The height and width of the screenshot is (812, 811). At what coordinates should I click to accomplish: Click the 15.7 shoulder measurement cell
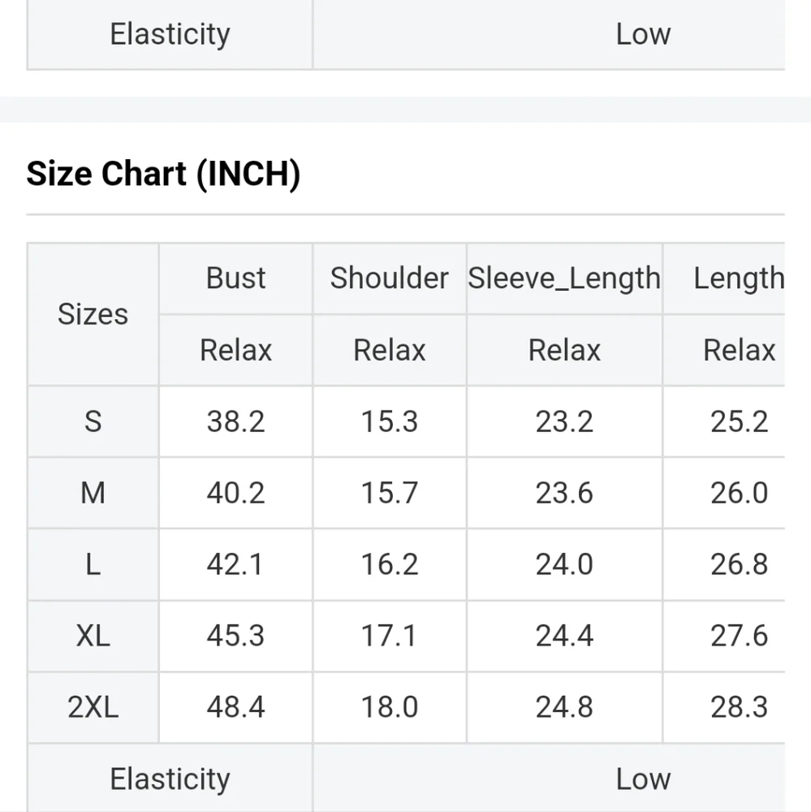[x=389, y=493]
